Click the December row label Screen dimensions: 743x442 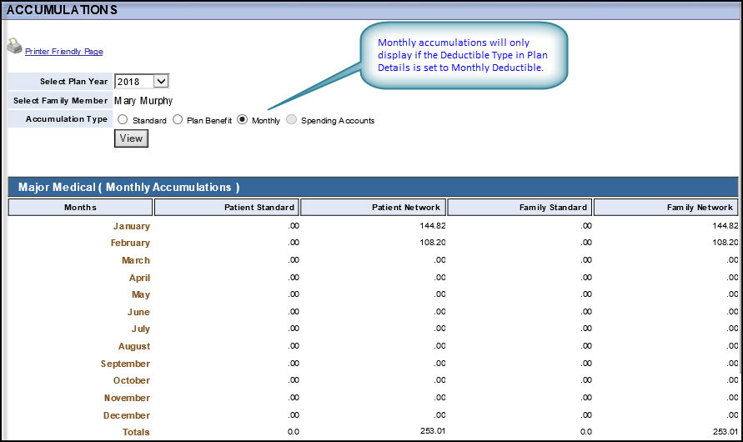pyautogui.click(x=127, y=415)
